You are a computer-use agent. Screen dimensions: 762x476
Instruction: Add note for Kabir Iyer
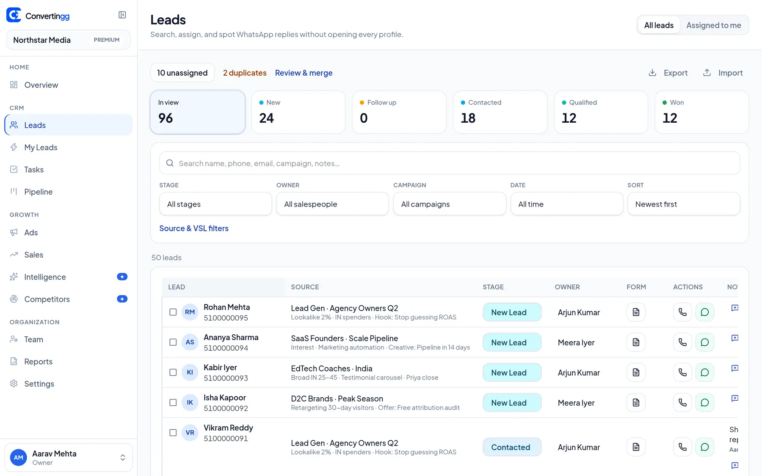click(x=735, y=368)
